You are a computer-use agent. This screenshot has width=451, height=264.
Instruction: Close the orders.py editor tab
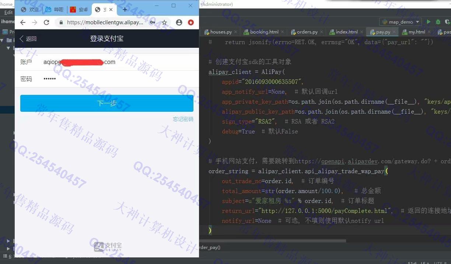click(x=321, y=32)
